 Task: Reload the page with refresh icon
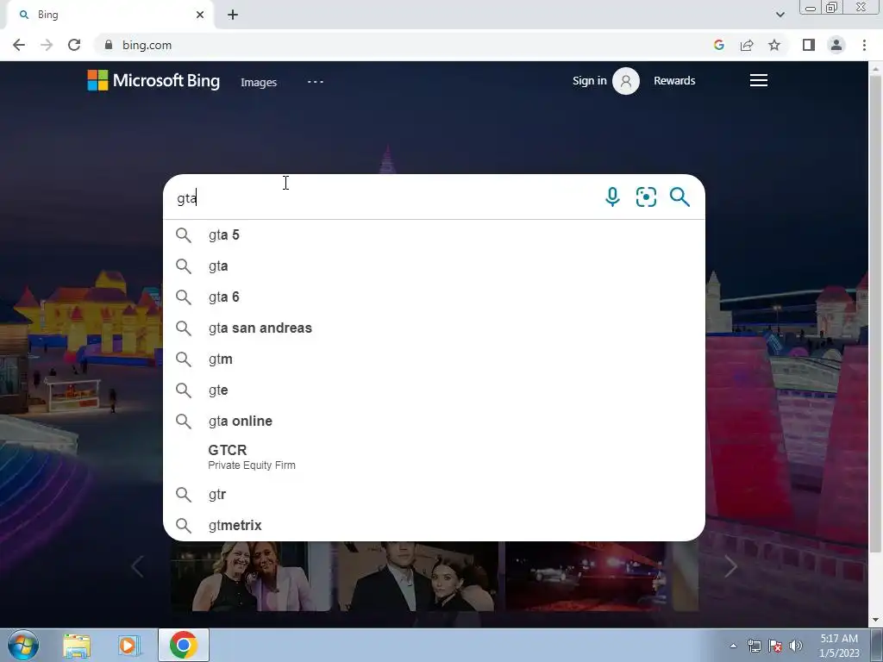pos(74,45)
